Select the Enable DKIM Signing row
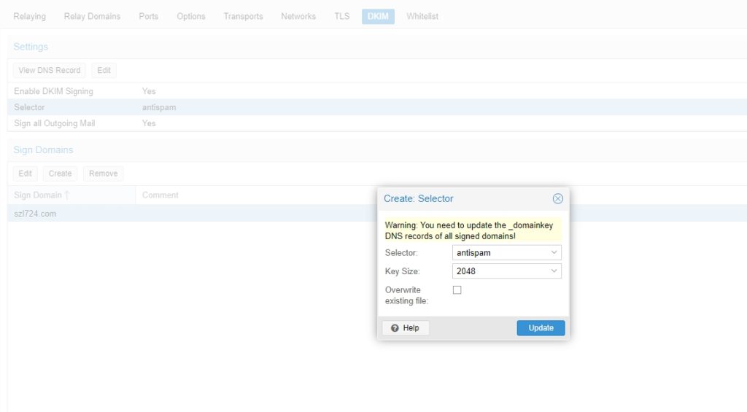Image resolution: width=747 pixels, height=412 pixels. pos(377,91)
